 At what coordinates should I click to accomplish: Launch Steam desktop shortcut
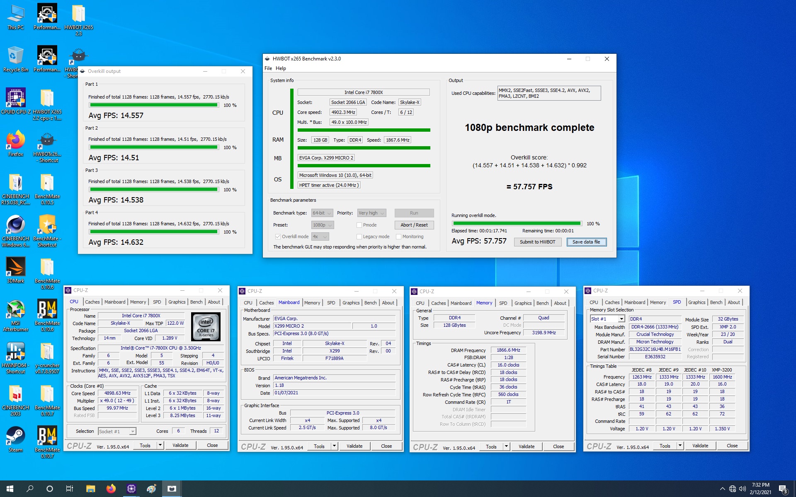pyautogui.click(x=16, y=440)
